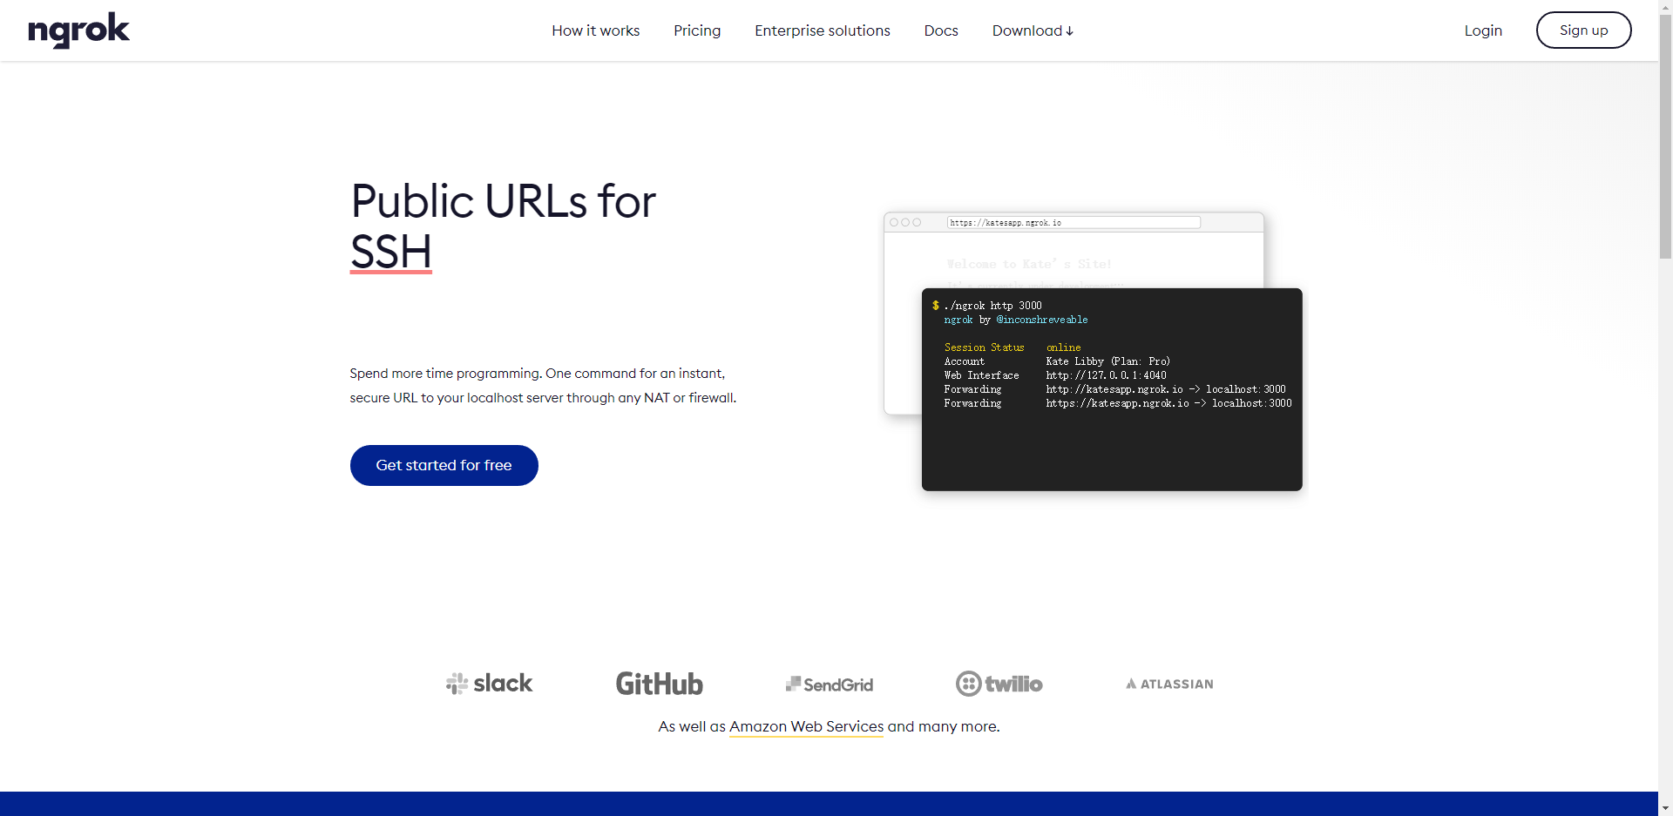This screenshot has height=816, width=1673.
Task: Click the Sign up button
Action: click(1583, 30)
